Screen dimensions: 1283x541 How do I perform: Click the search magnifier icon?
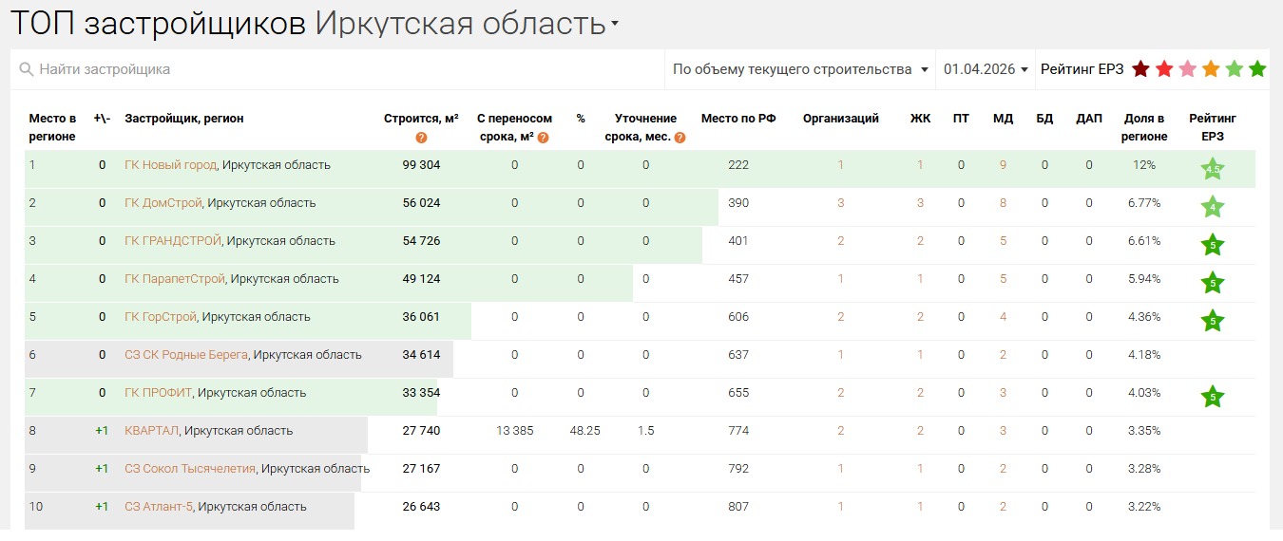(x=27, y=70)
